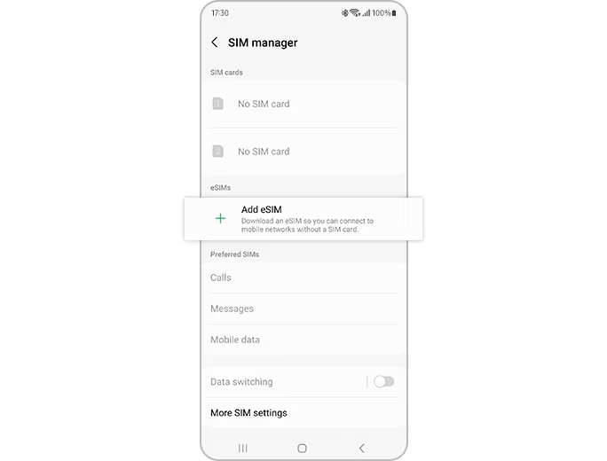
Task: Tap the Bluetooth icon in status bar
Action: pyautogui.click(x=344, y=13)
